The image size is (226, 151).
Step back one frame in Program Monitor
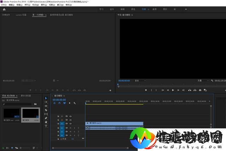coord(168,90)
